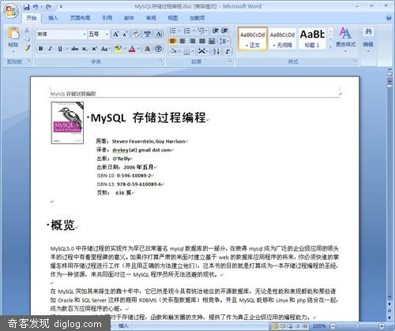
Task: Open the phonetic guide tool
Action: pyautogui.click(x=147, y=34)
